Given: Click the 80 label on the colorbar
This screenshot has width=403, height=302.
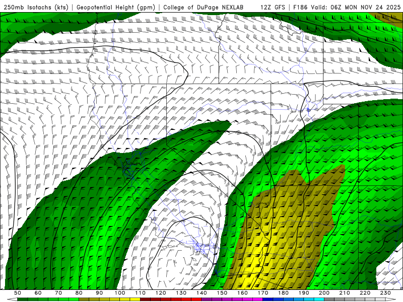Looking at the screenshot, I should click(79, 293).
